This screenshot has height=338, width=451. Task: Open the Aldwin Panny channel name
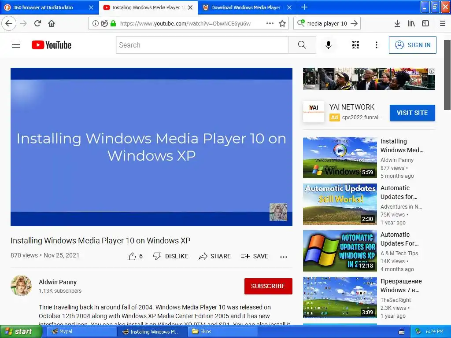coord(58,282)
